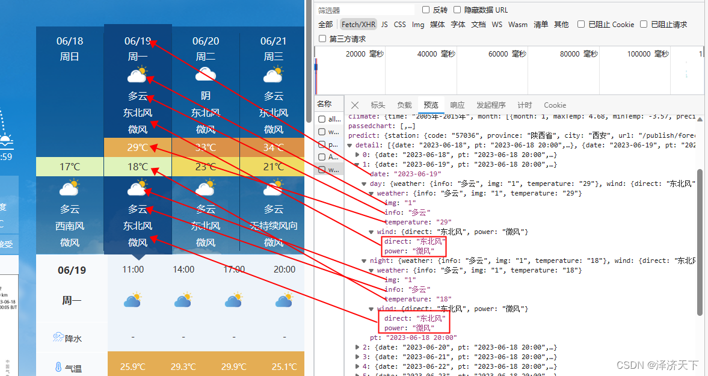708x376 pixels.
Task: Expand the 0: 2023-06-18 entry
Action: point(357,155)
